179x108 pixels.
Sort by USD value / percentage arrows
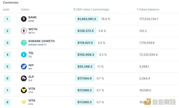pos(74,9)
